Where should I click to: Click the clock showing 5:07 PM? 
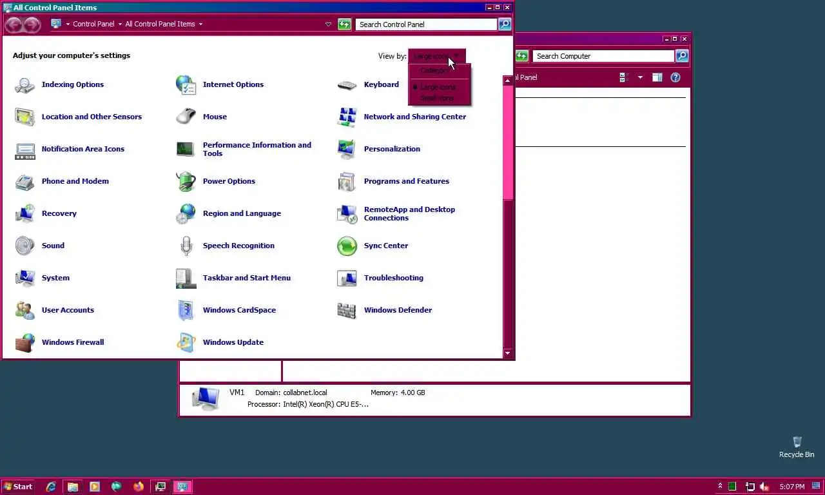(x=792, y=487)
